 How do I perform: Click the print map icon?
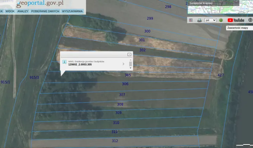[x=199, y=20]
